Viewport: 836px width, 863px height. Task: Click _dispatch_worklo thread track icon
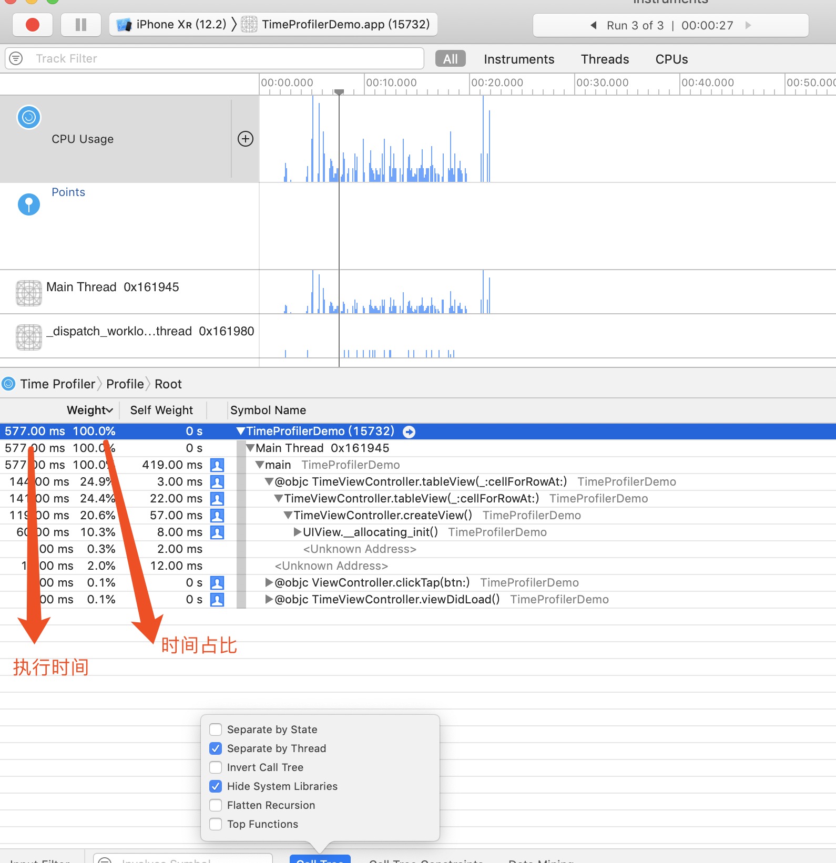pyautogui.click(x=29, y=337)
